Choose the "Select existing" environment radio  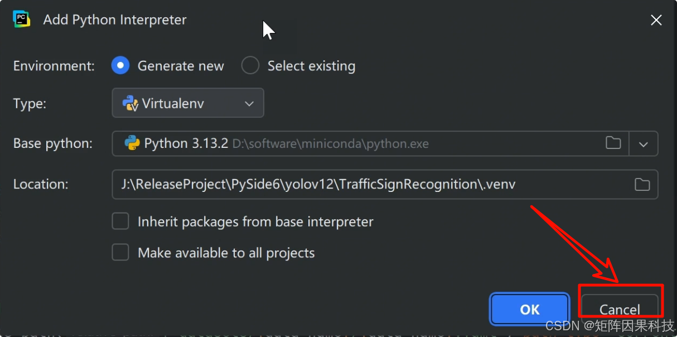[x=250, y=66]
